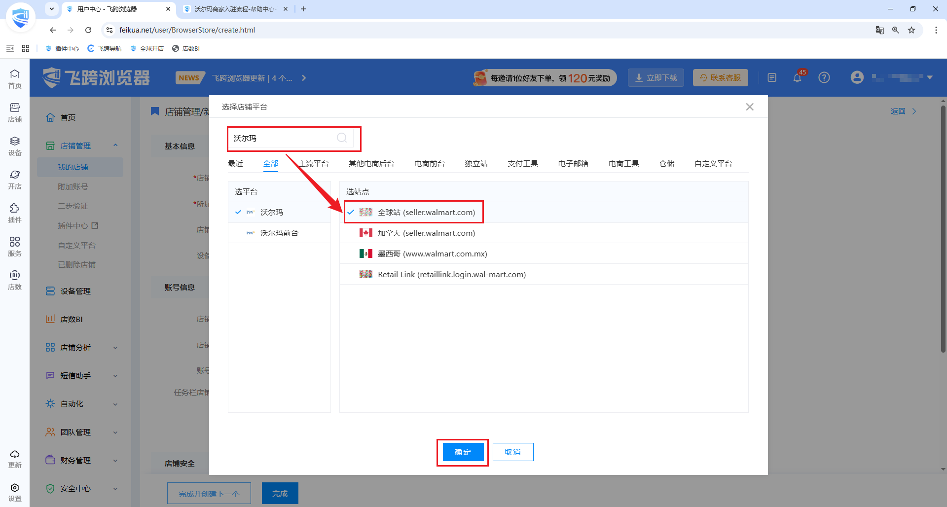Bookmark this page with the star icon
Image resolution: width=947 pixels, height=507 pixels.
(x=911, y=30)
